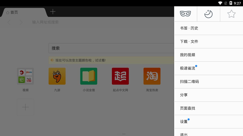Open 起点中文网 red icon
243x136 pixels.
pyautogui.click(x=120, y=76)
